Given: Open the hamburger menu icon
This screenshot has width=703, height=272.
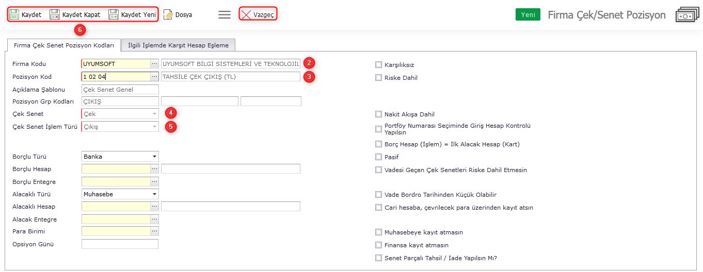Looking at the screenshot, I should point(225,14).
